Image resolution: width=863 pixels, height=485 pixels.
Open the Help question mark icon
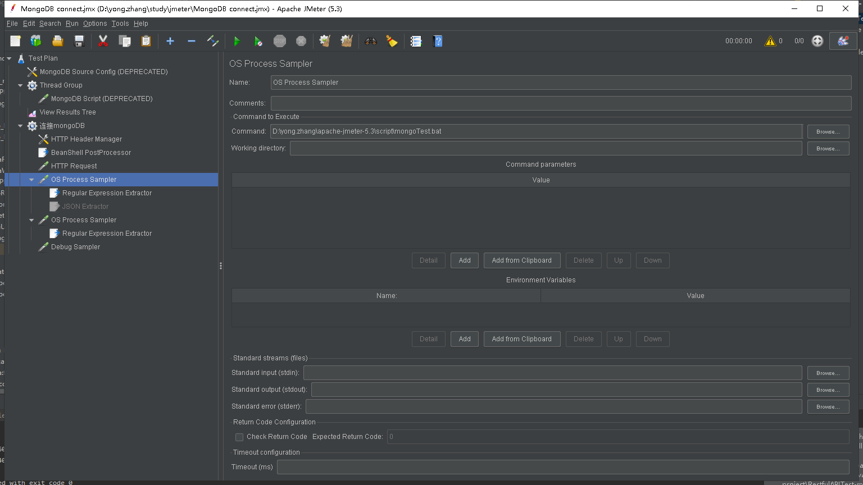pos(438,41)
